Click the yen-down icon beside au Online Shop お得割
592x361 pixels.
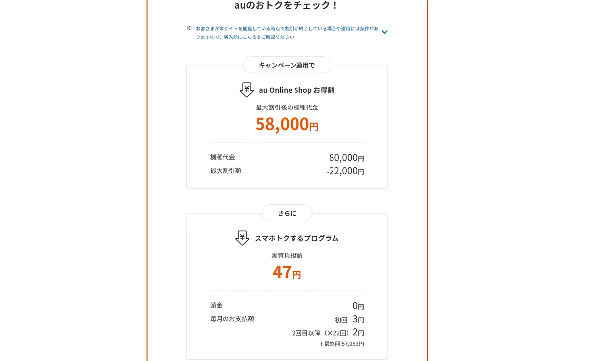tap(247, 90)
